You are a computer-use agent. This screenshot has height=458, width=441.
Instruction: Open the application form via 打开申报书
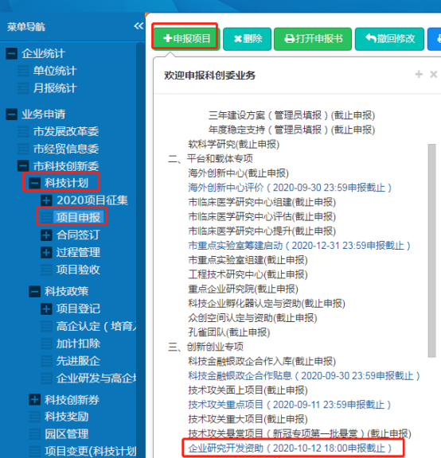[x=313, y=39]
